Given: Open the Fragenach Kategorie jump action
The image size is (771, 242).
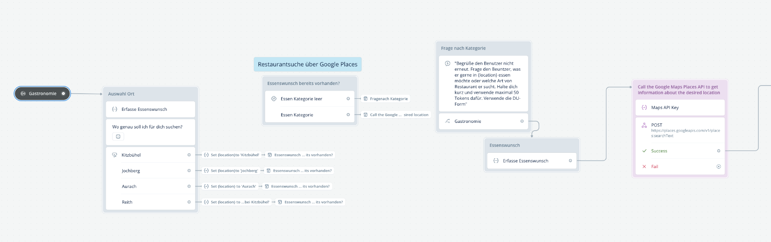Looking at the screenshot, I should tap(385, 99).
